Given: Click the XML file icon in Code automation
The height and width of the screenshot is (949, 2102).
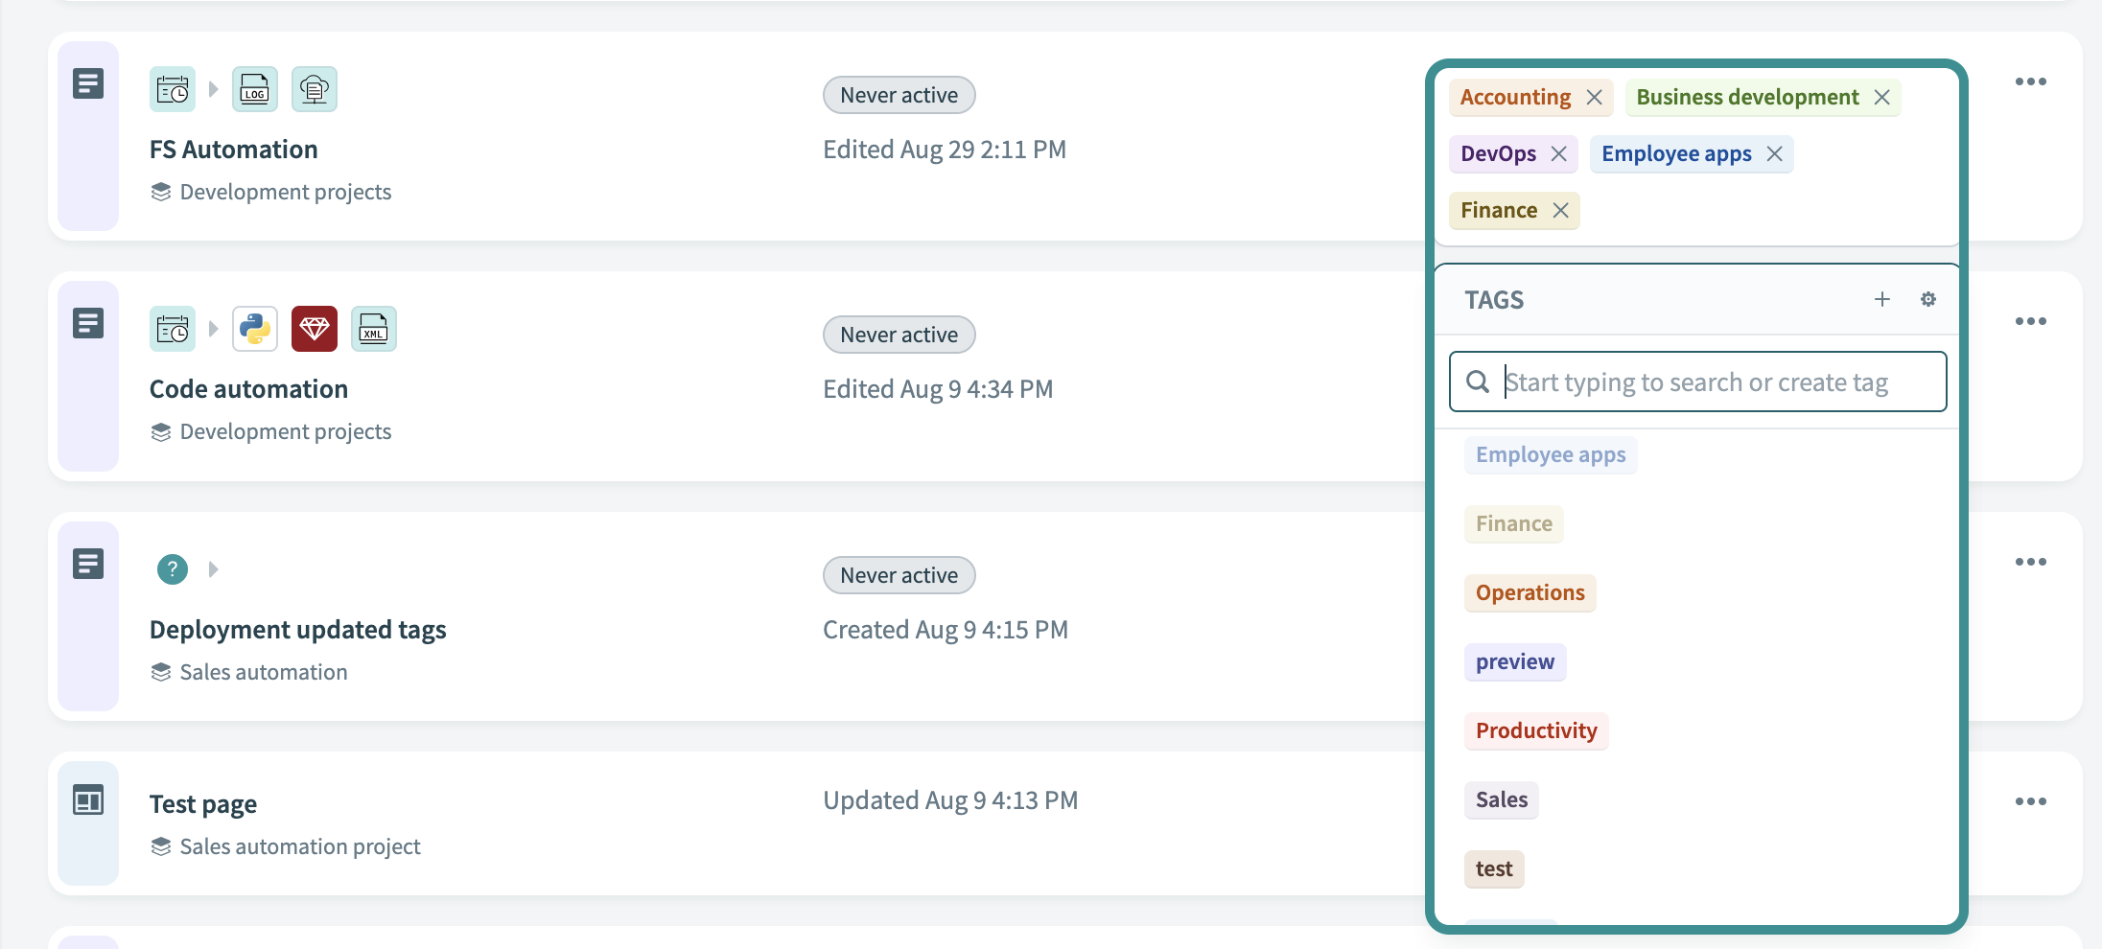Looking at the screenshot, I should tap(373, 329).
